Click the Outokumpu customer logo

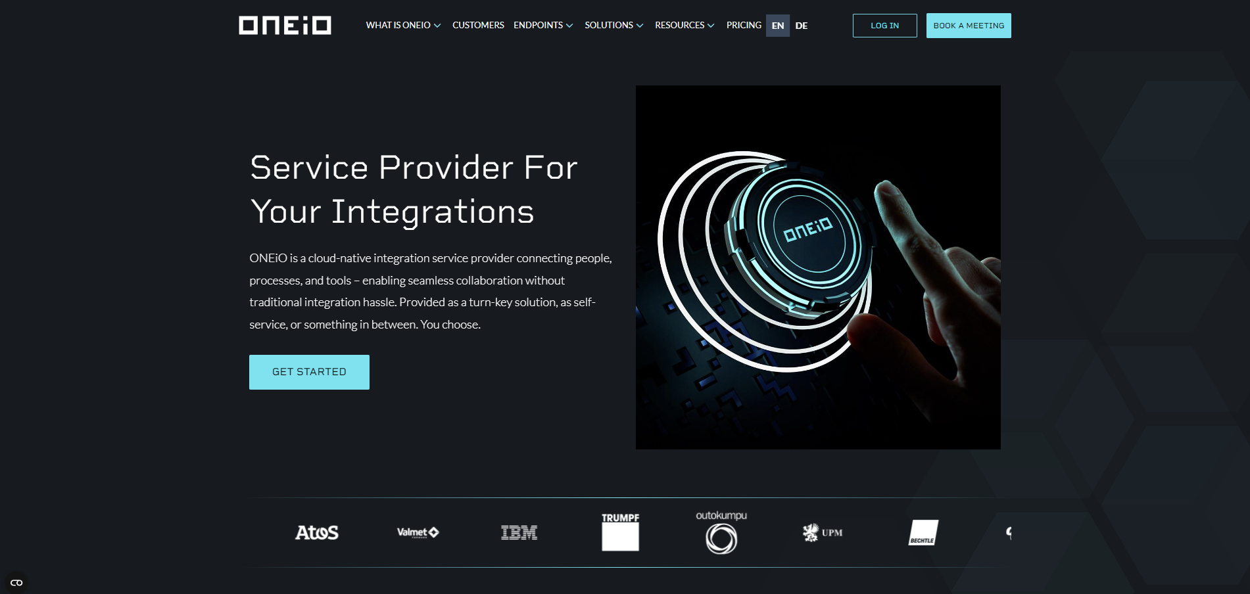tap(721, 532)
